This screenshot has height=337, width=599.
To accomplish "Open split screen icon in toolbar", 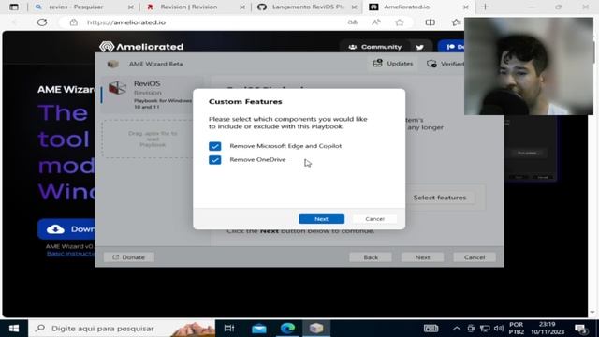I will 431,22.
